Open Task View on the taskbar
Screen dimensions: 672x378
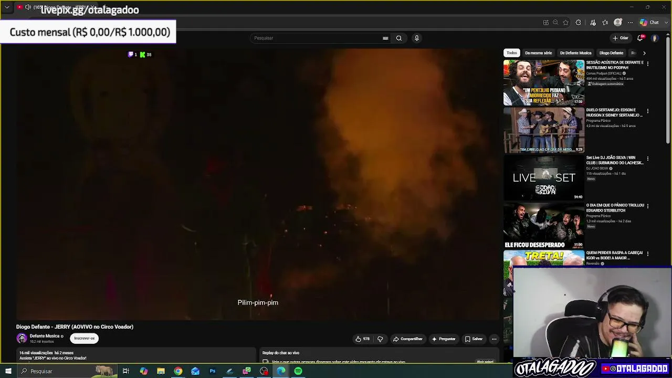click(x=126, y=371)
